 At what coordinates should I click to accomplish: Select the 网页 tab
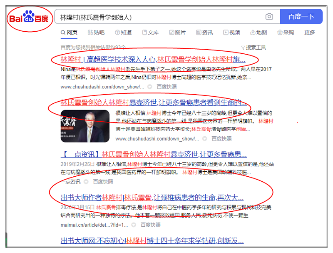[x=69, y=33]
